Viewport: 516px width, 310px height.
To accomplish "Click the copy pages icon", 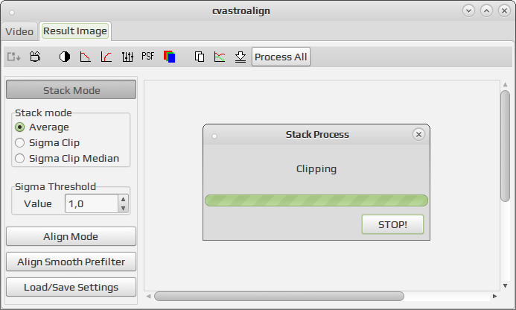I will 199,57.
